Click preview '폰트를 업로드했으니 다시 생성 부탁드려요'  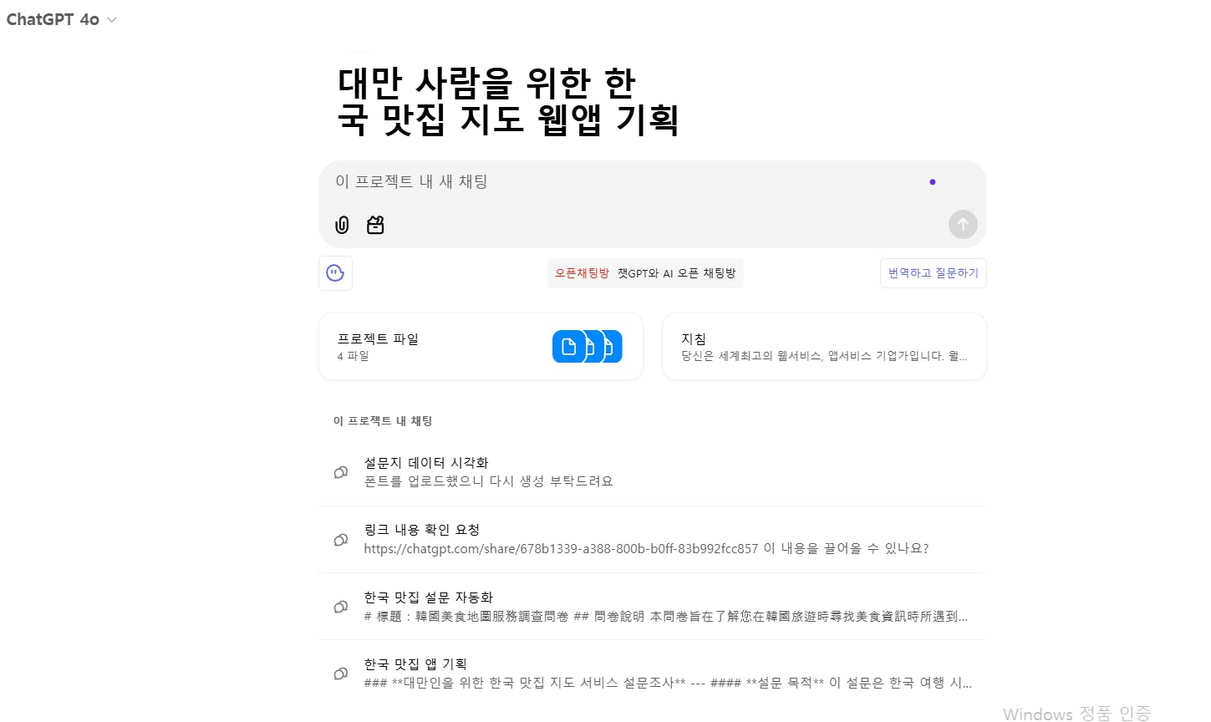pos(488,481)
